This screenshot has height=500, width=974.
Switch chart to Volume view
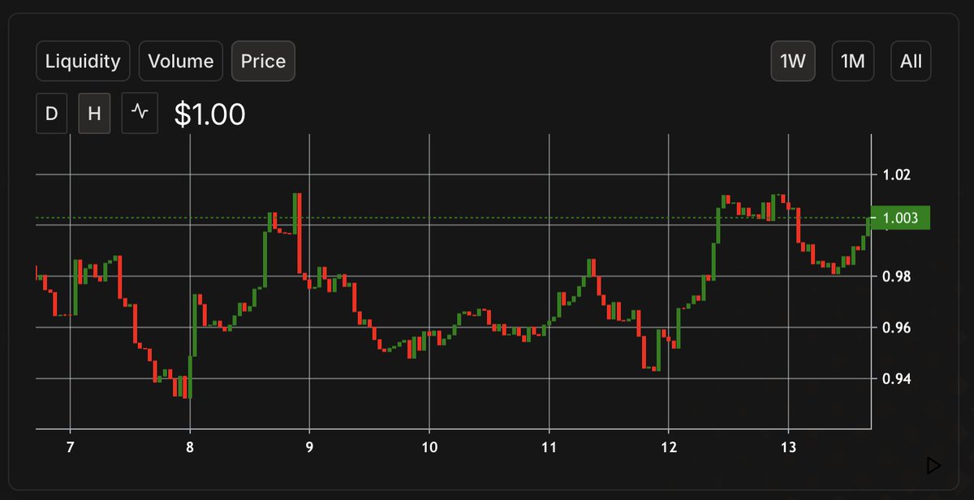[x=181, y=61]
